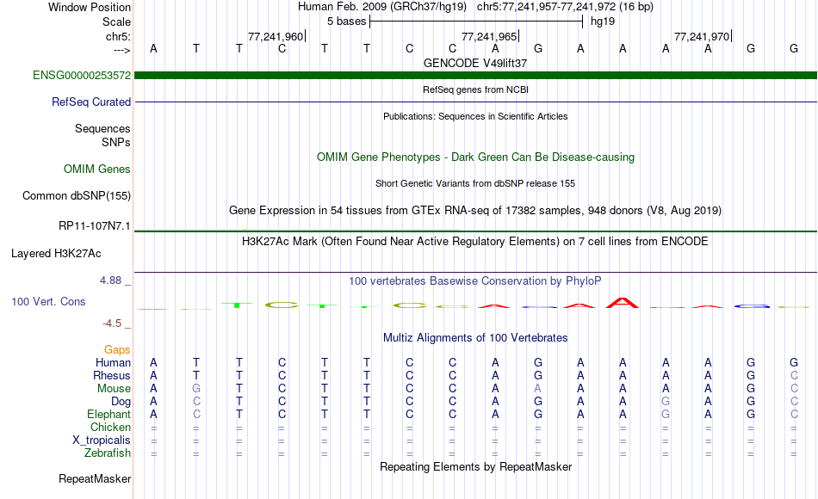Open Short Genetic Variants dbSNP title
Screen dimensions: 818x499
tap(475, 183)
